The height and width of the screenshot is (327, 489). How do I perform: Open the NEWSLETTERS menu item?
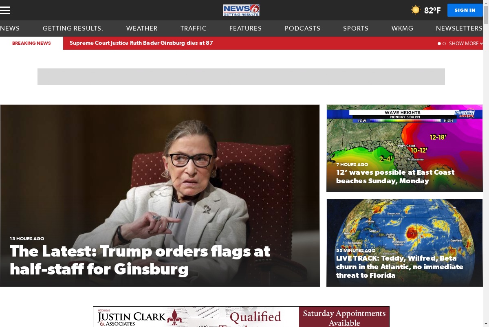[x=459, y=29]
